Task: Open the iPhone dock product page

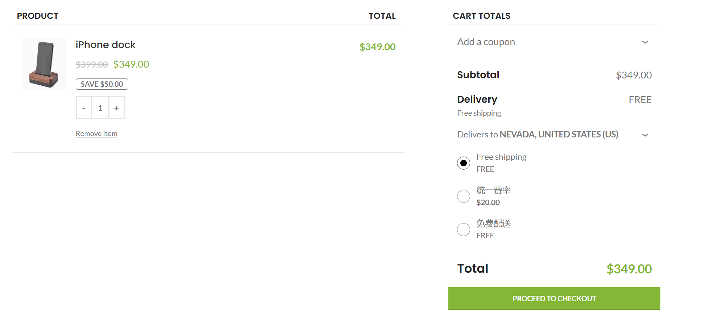Action: point(105,44)
